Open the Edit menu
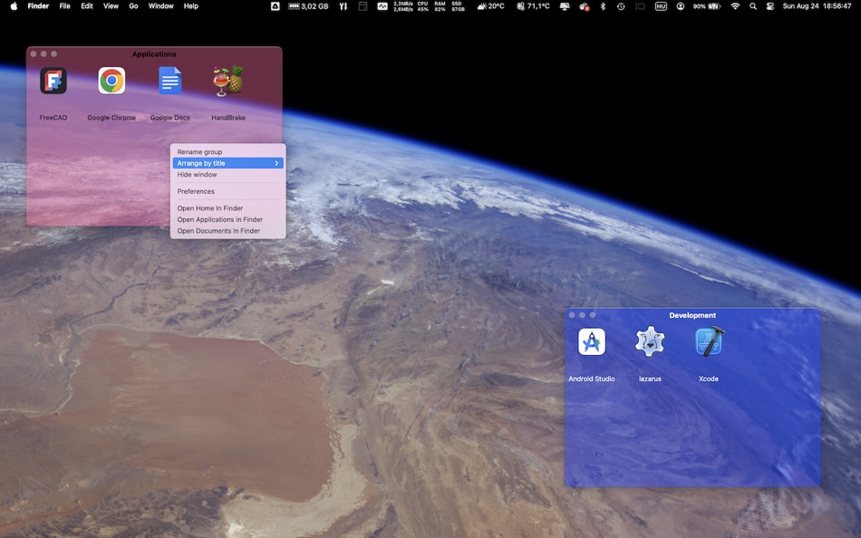This screenshot has height=538, width=861. (87, 6)
